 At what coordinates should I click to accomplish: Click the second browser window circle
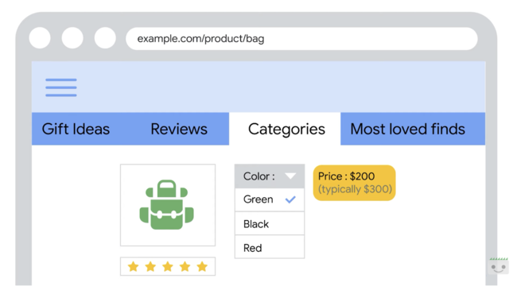tap(72, 38)
